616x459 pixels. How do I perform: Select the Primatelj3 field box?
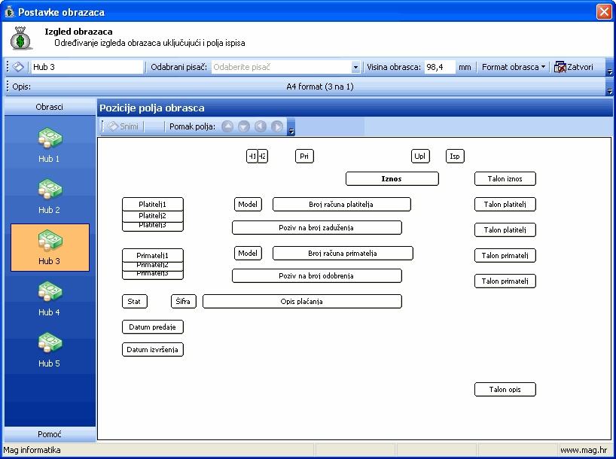click(153, 275)
